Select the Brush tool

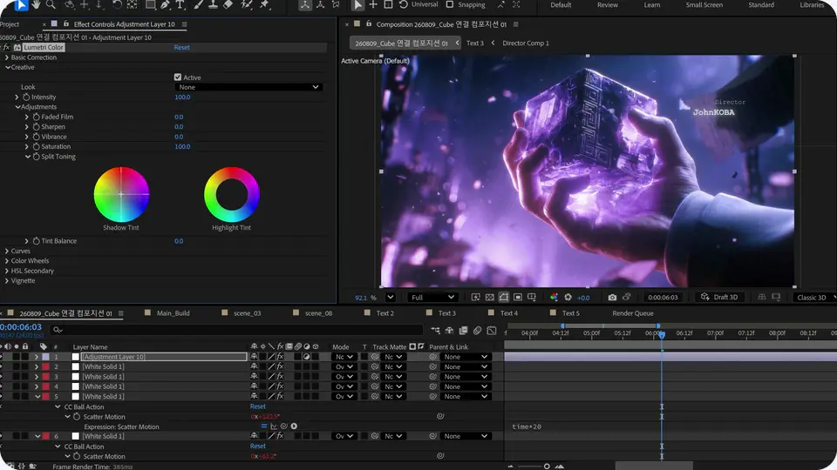tap(198, 5)
